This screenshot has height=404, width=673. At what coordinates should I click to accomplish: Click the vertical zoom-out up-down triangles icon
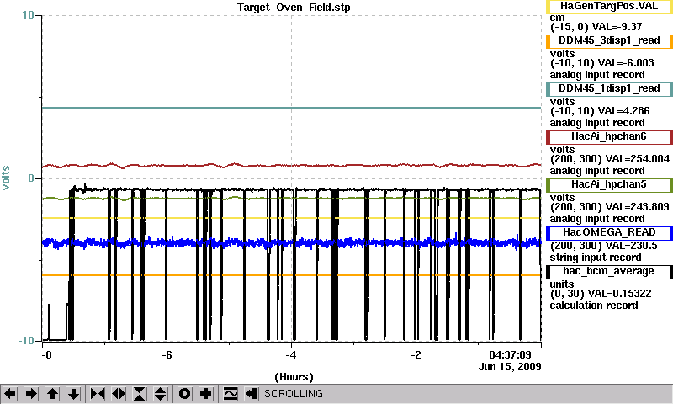pos(161,394)
